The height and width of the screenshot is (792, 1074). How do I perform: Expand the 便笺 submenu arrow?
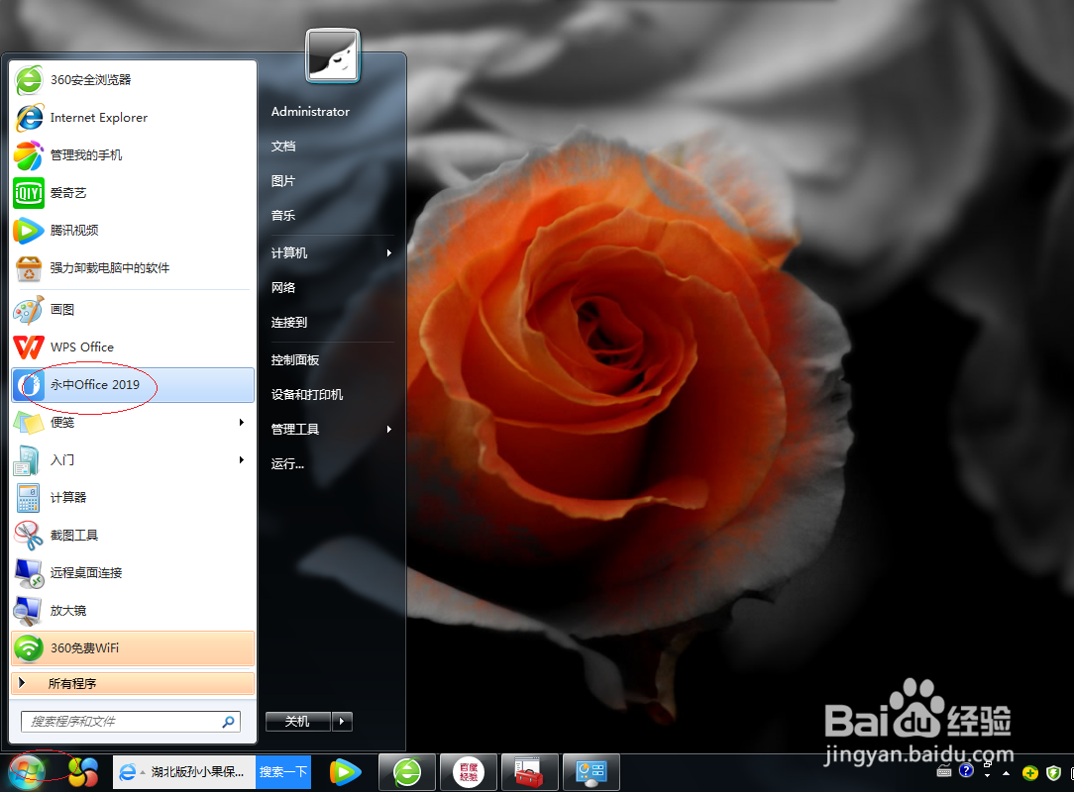point(241,423)
